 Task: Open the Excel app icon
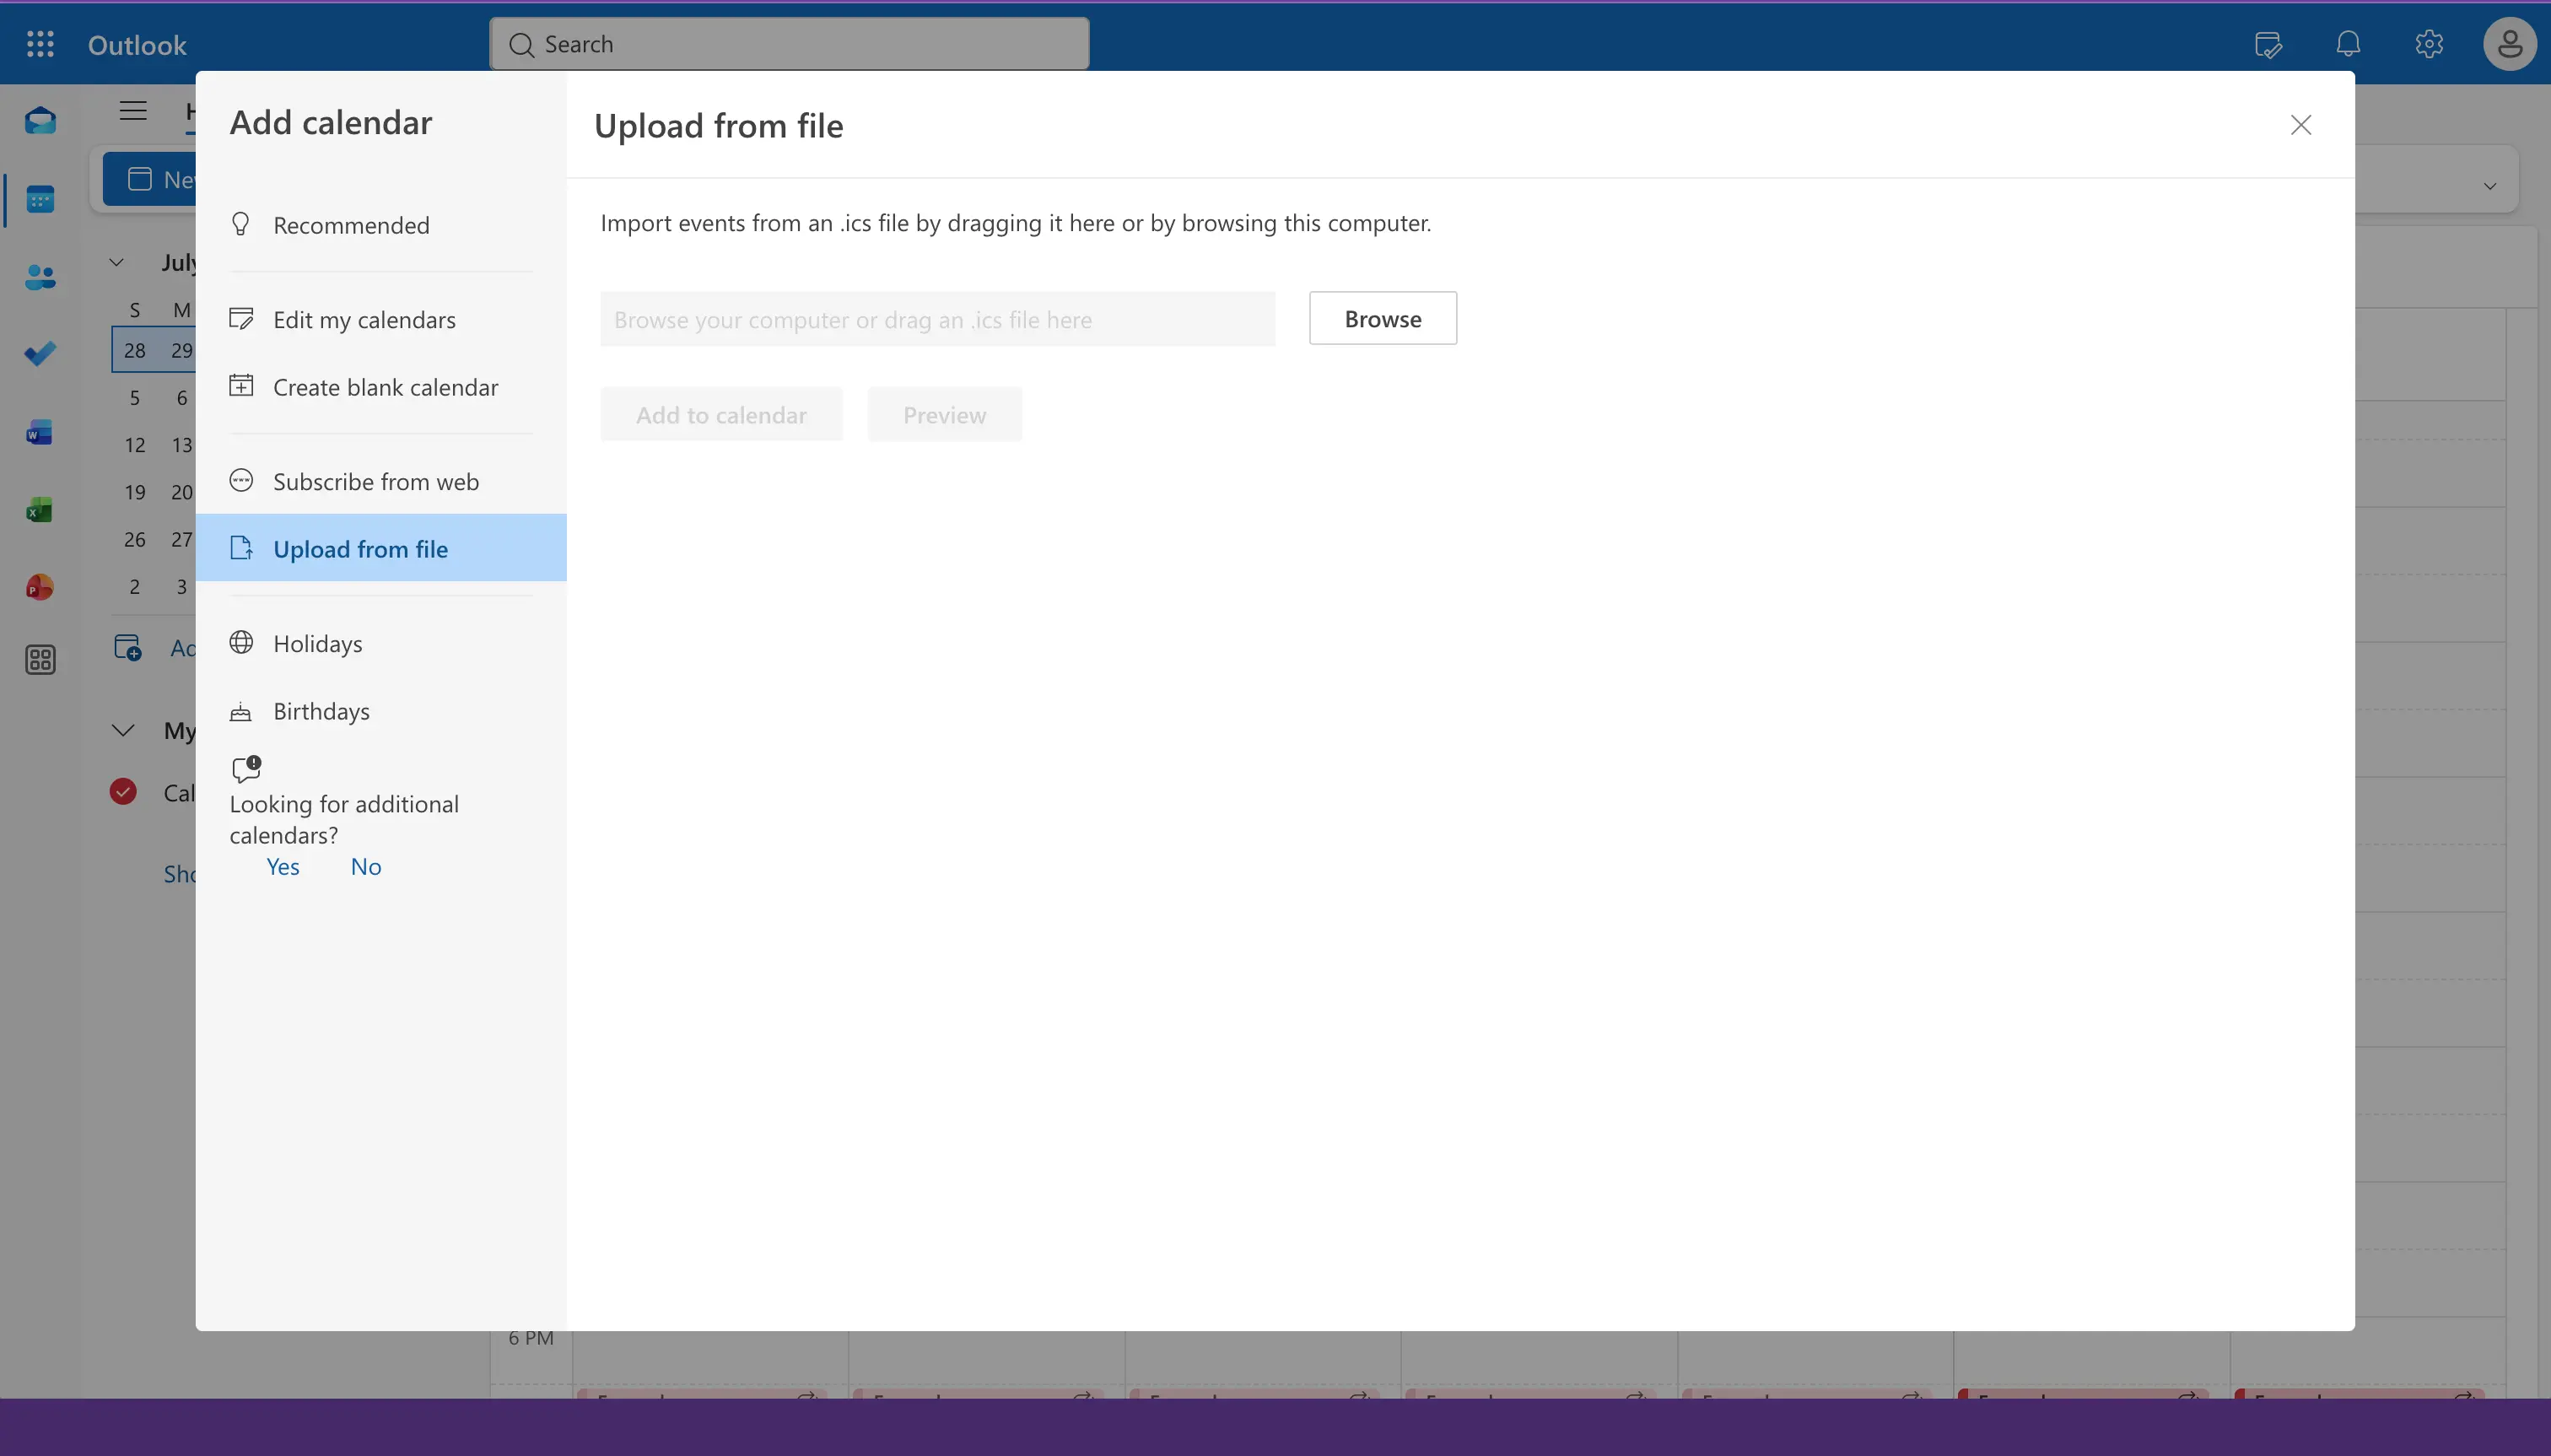[40, 510]
